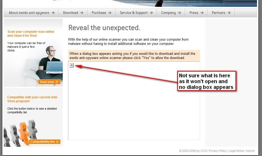Click the Compatibility list button
Viewport: 262px width, 156px height.
[x=45, y=142]
